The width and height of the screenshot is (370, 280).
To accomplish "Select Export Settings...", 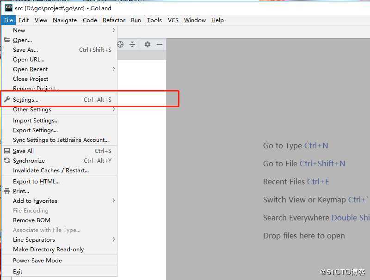I will pos(59,130).
